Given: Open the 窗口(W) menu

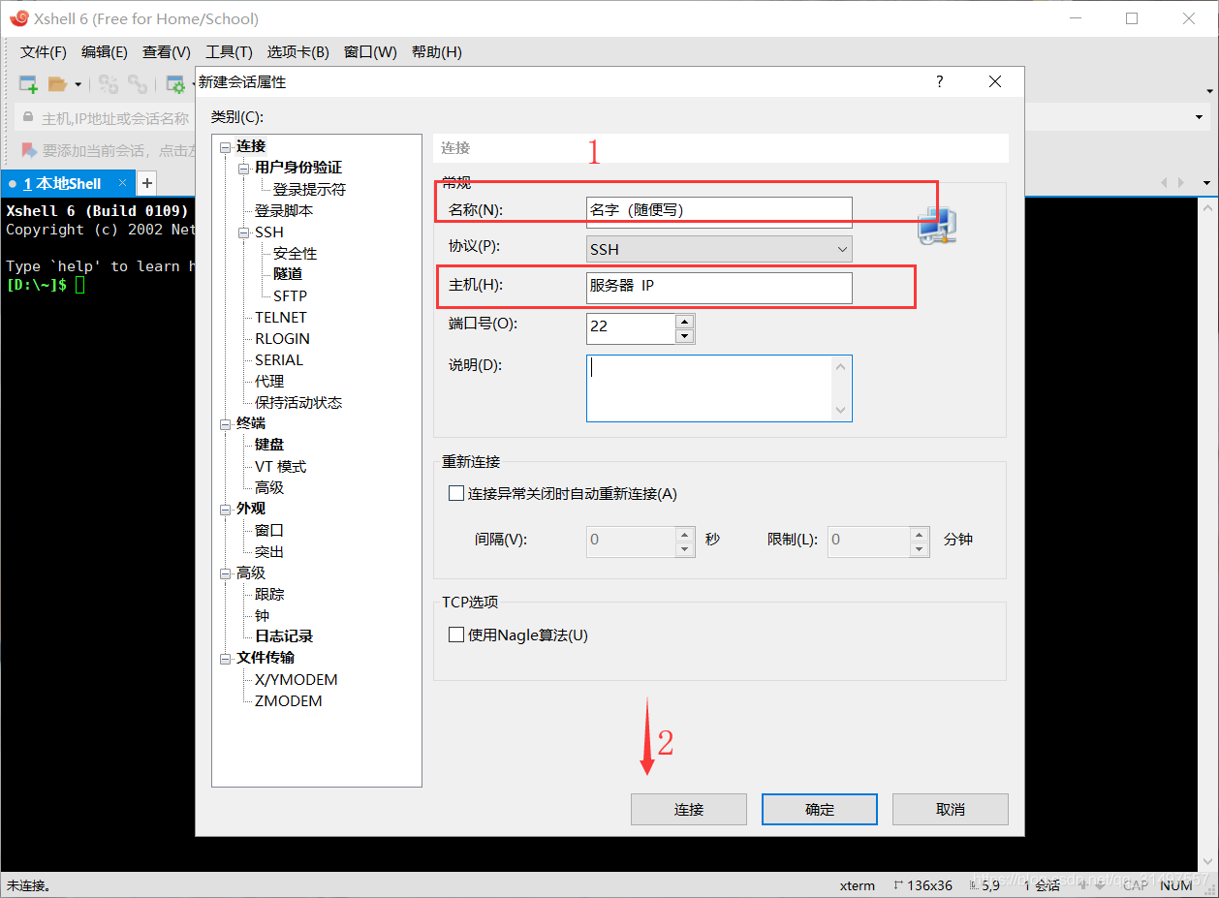Looking at the screenshot, I should (x=370, y=52).
